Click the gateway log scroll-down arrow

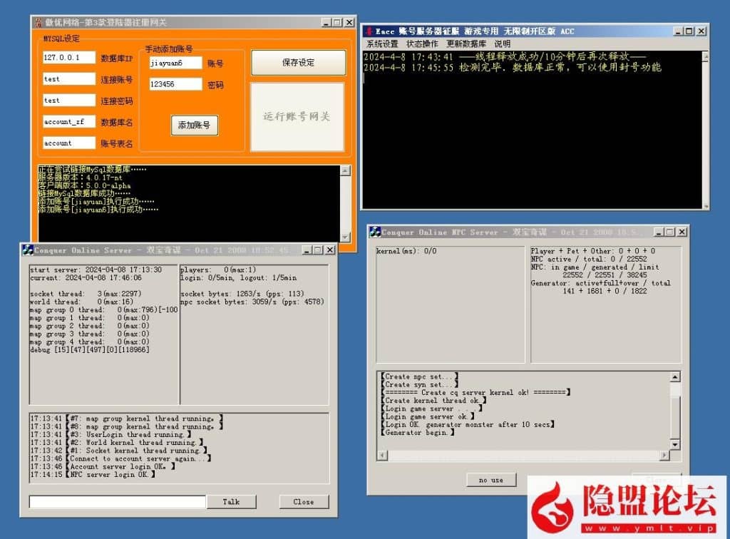pyautogui.click(x=346, y=237)
